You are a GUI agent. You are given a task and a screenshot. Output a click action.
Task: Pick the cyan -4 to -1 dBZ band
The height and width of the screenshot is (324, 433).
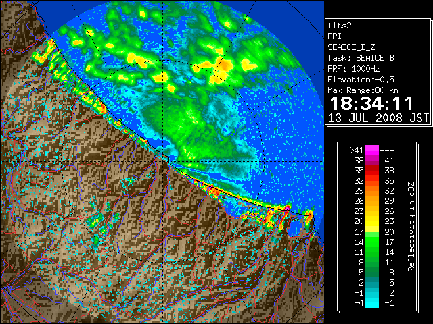coord(372,303)
